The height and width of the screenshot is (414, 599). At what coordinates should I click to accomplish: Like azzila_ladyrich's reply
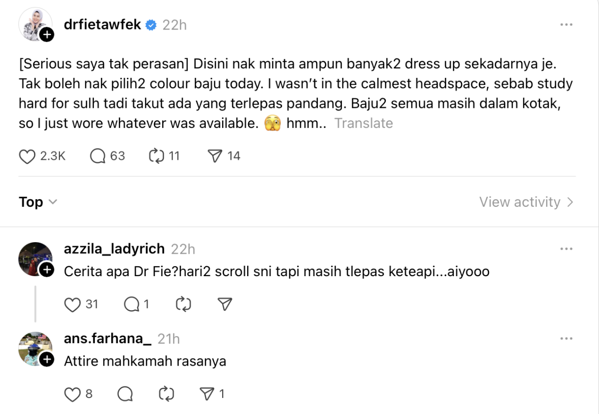point(73,304)
